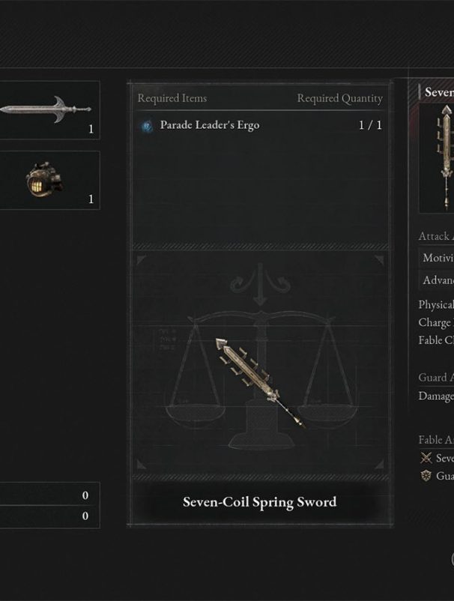Click the crossed swords Fable Art icon
This screenshot has width=454, height=601.
[426, 458]
